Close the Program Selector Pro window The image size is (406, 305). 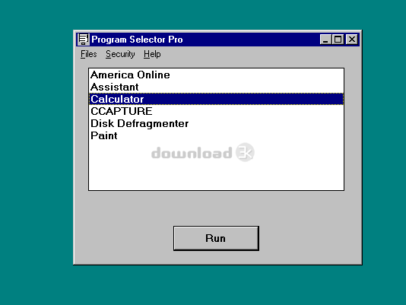[x=352, y=40]
